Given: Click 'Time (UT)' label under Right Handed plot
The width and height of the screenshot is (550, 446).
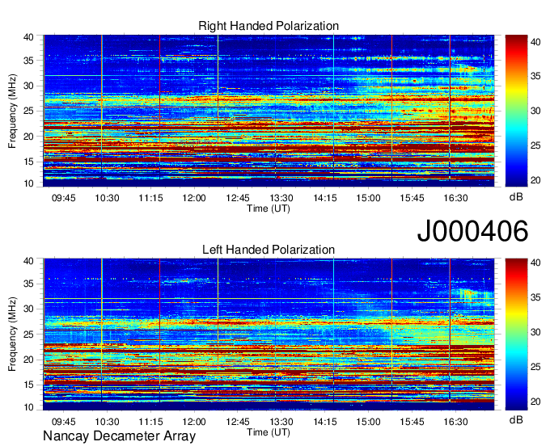Looking at the screenshot, I should [x=269, y=208].
